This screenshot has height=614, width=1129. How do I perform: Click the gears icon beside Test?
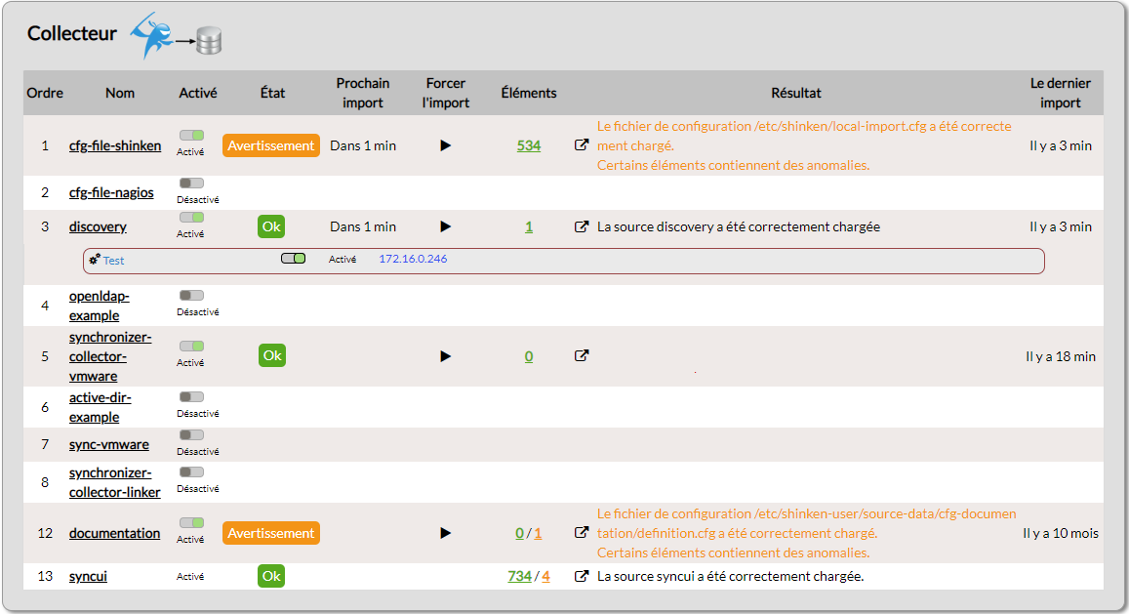click(95, 260)
